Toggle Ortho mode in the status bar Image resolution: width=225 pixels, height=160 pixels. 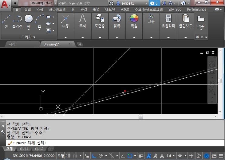pyautogui.click(x=94, y=156)
